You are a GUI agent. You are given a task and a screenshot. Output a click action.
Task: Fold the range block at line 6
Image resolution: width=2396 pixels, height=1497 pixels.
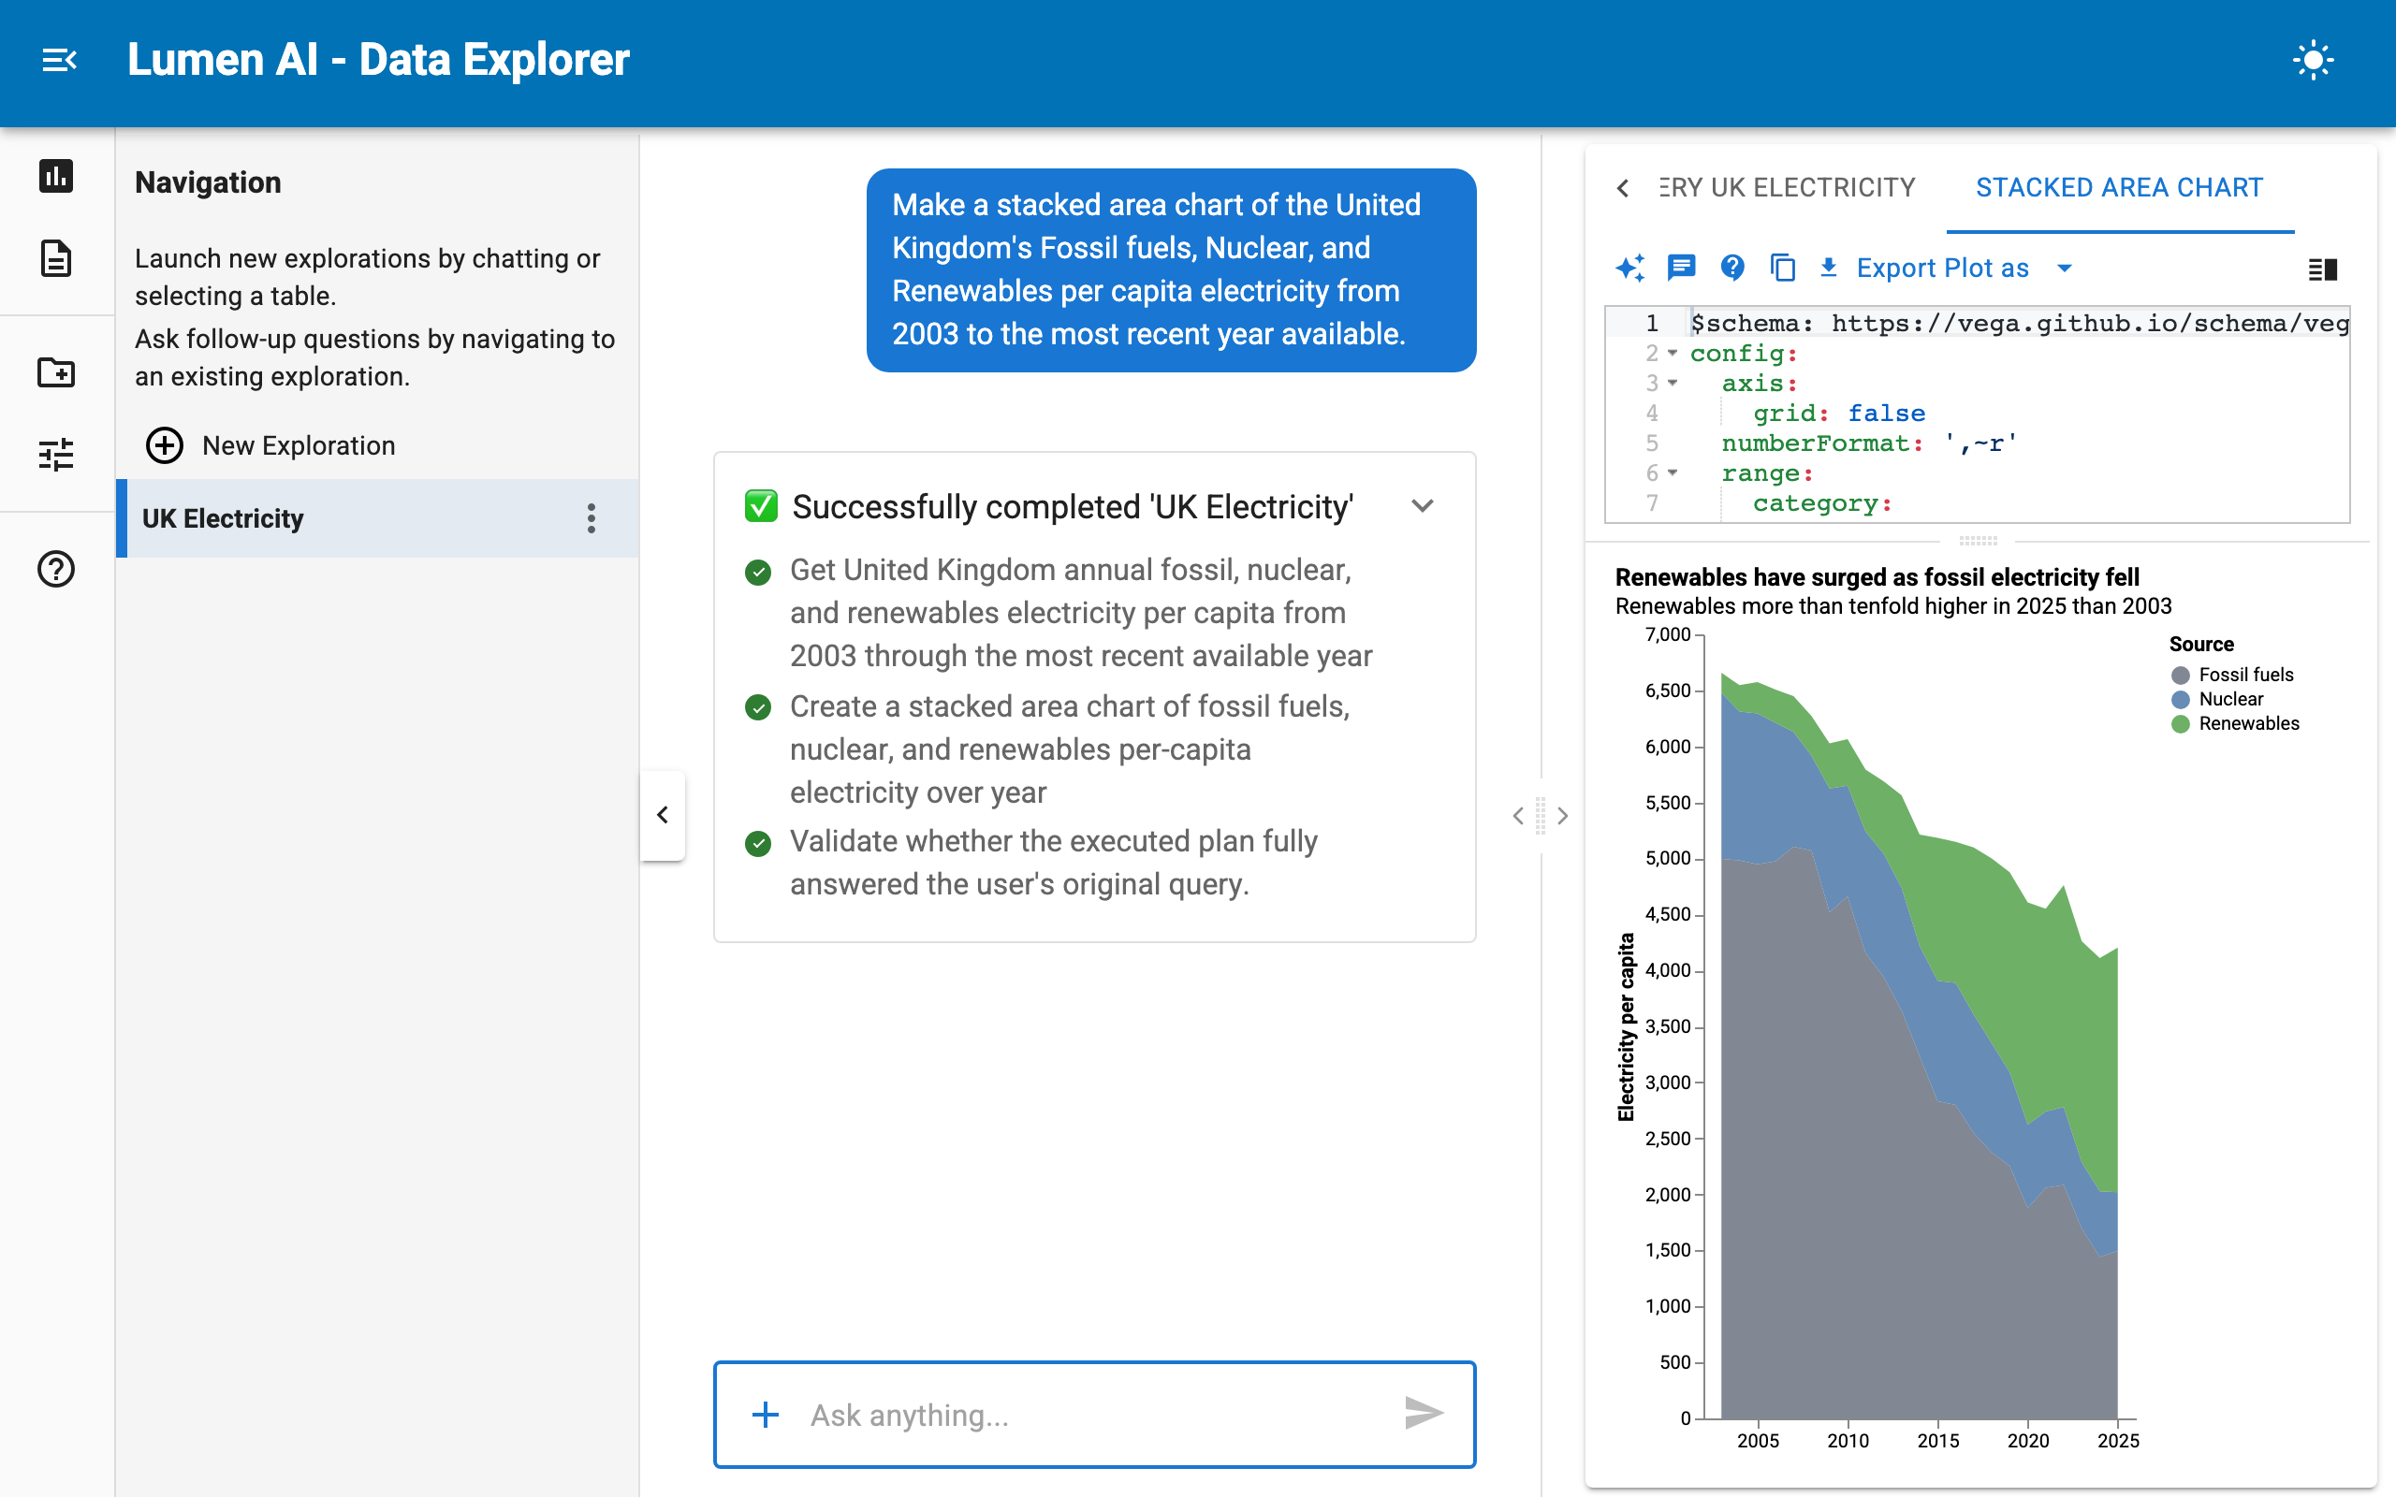(1673, 473)
